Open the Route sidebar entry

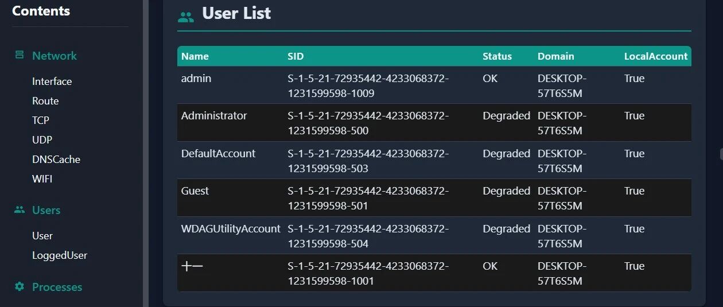(x=45, y=101)
